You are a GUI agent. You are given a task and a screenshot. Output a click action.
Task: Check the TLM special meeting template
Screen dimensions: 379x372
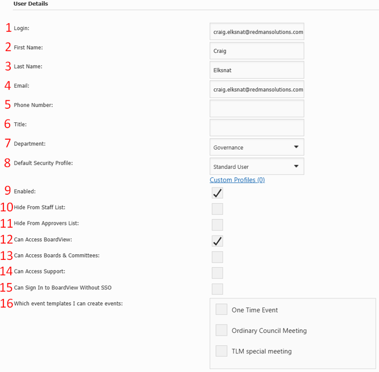point(222,351)
